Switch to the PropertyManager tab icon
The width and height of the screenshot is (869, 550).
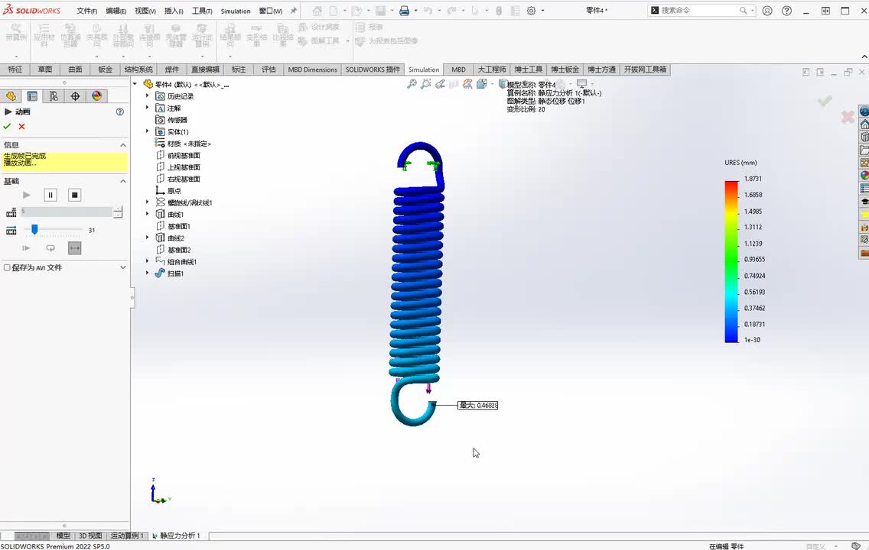pyautogui.click(x=32, y=96)
